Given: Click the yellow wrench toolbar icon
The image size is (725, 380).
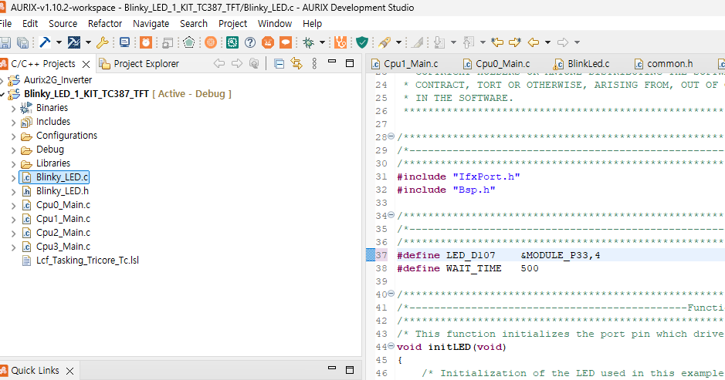Looking at the screenshot, I should coord(102,42).
